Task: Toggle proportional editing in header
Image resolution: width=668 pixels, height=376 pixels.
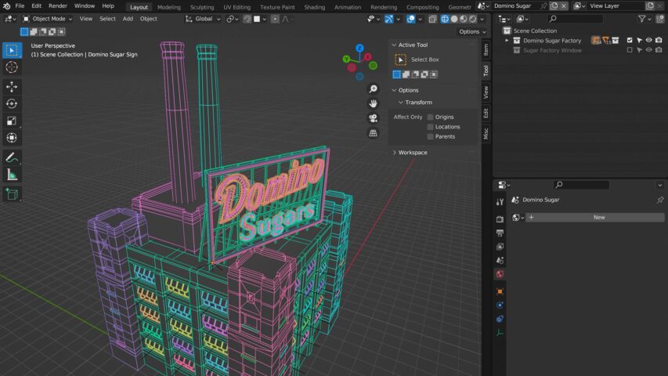Action: click(x=275, y=19)
